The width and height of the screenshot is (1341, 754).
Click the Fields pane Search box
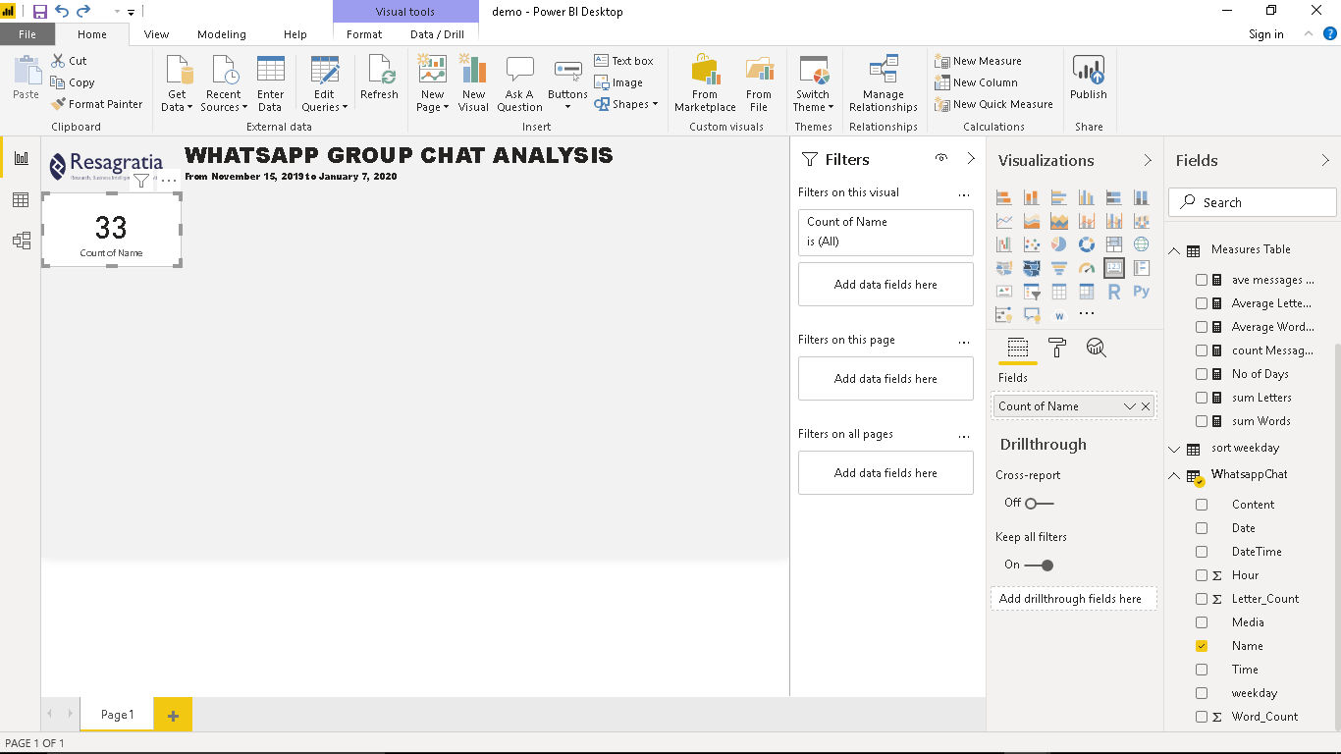tap(1253, 202)
